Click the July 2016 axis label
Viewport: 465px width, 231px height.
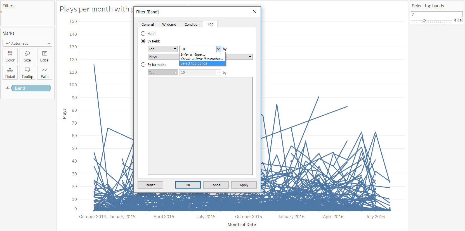[x=375, y=216]
